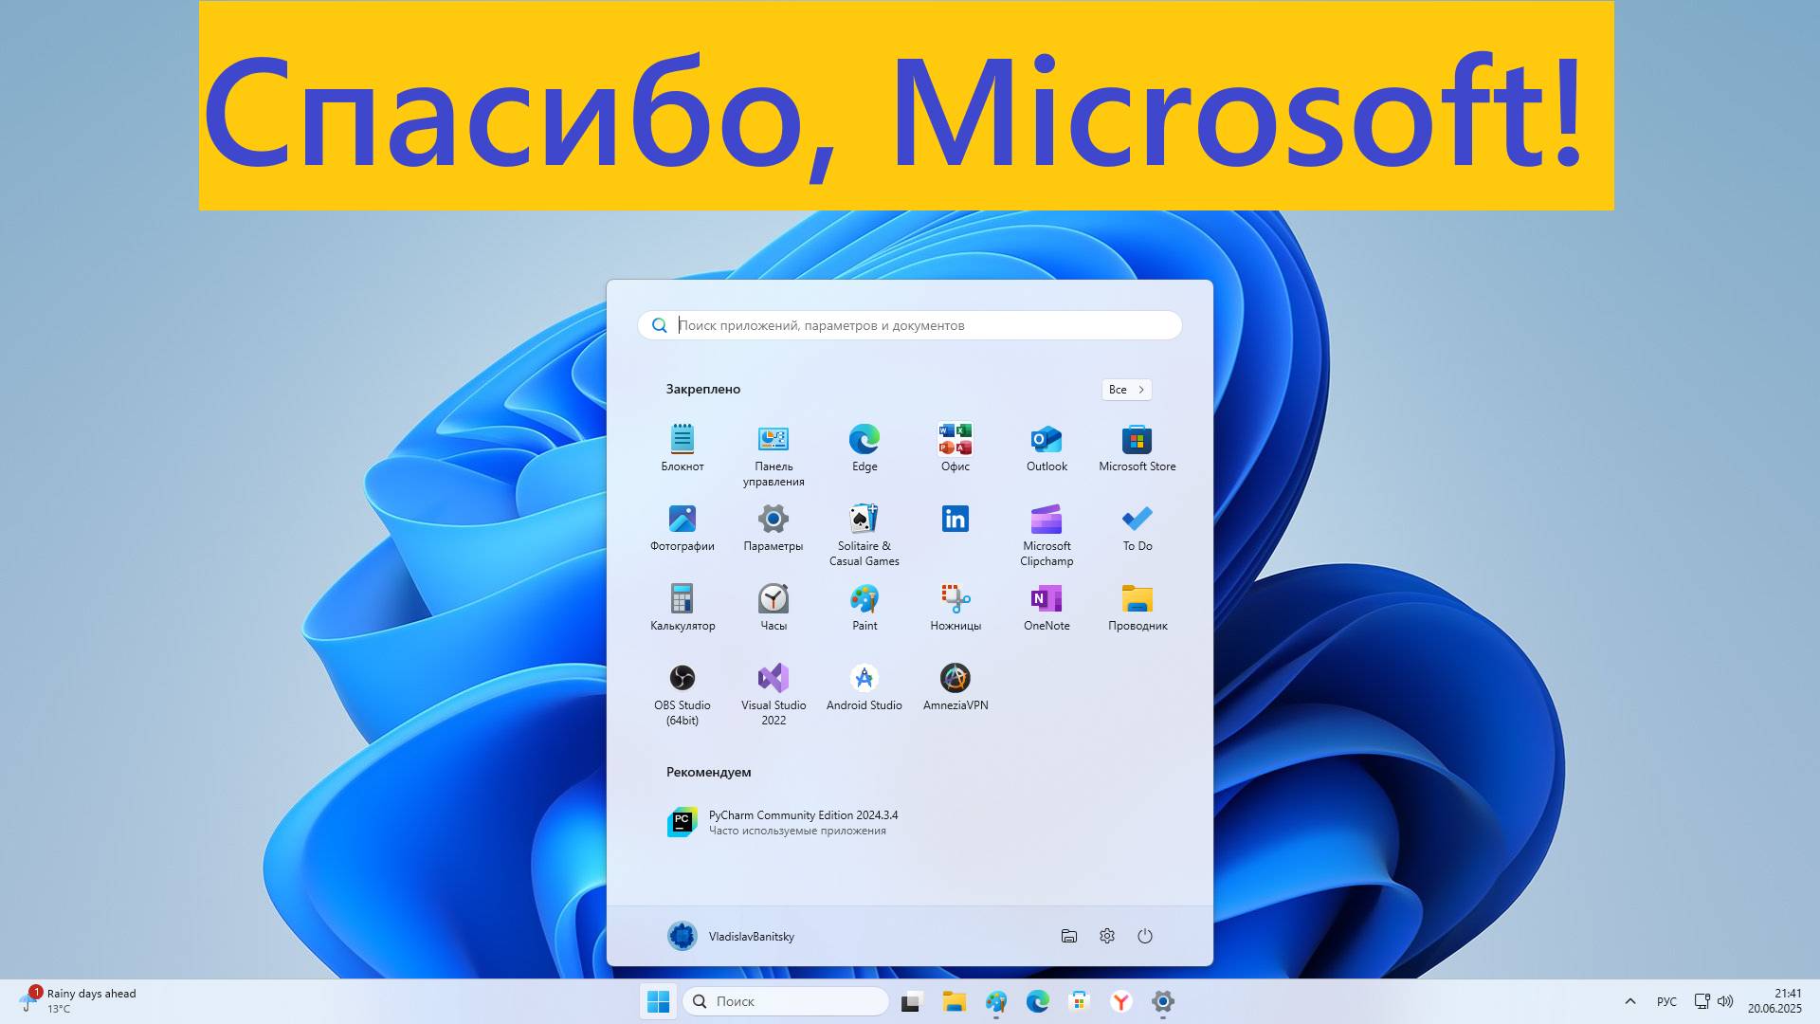1820x1024 pixels.
Task: Expand the Все pinned apps list
Action: point(1125,390)
